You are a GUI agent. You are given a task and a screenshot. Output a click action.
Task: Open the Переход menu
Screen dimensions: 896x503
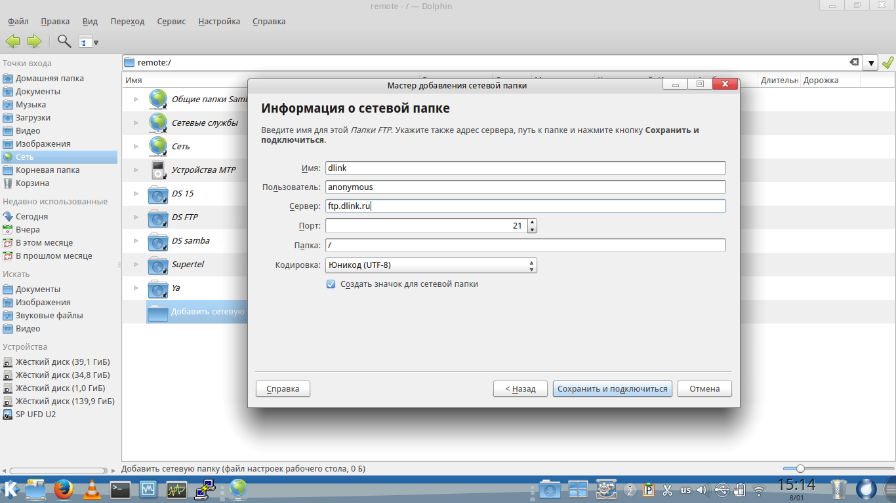coord(127,21)
